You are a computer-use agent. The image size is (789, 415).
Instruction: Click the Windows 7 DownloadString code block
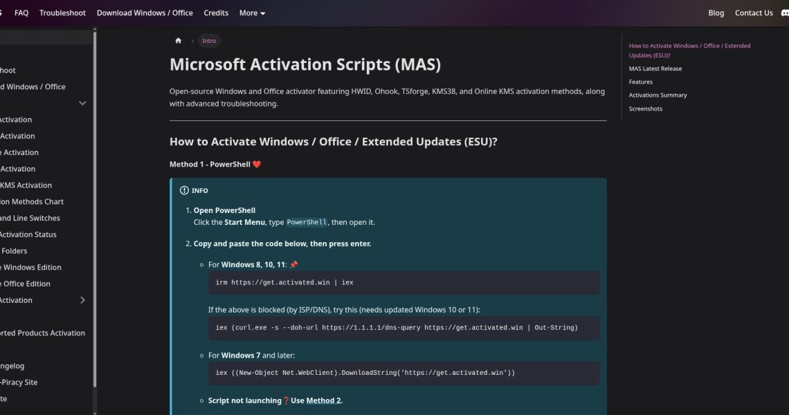coord(403,373)
